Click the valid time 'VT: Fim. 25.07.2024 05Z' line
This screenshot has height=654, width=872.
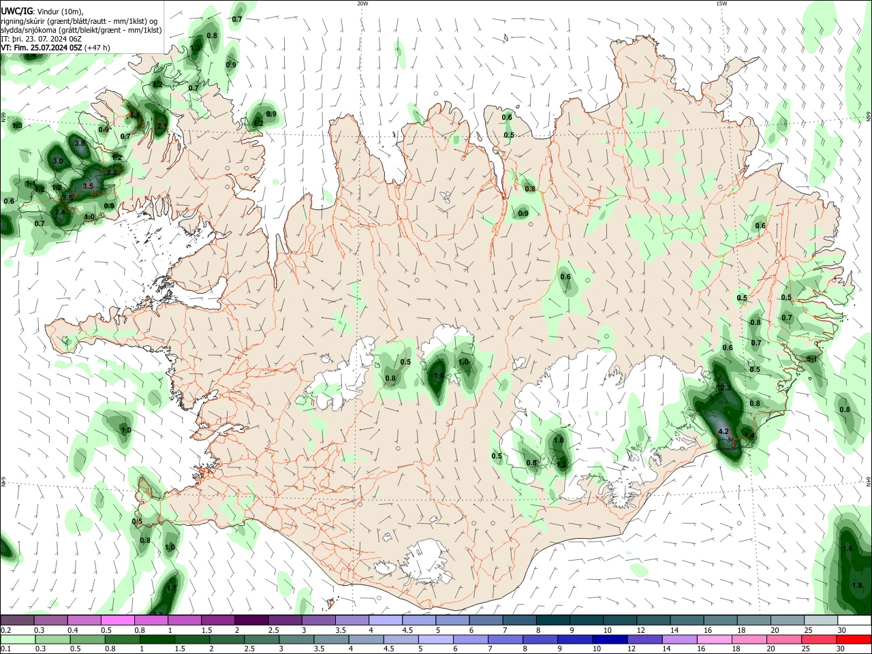pos(42,48)
